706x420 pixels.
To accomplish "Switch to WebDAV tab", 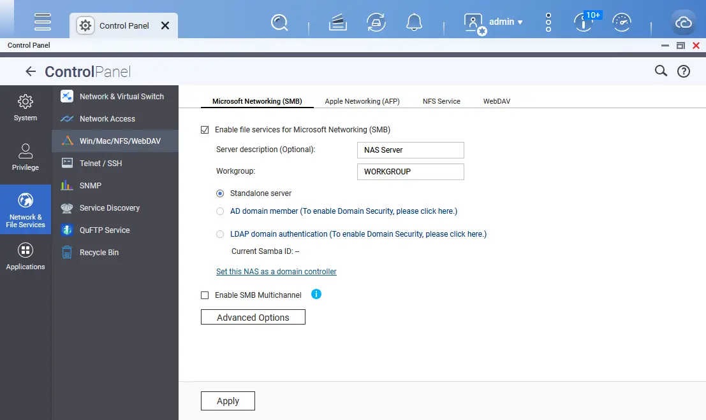I will coord(497,101).
